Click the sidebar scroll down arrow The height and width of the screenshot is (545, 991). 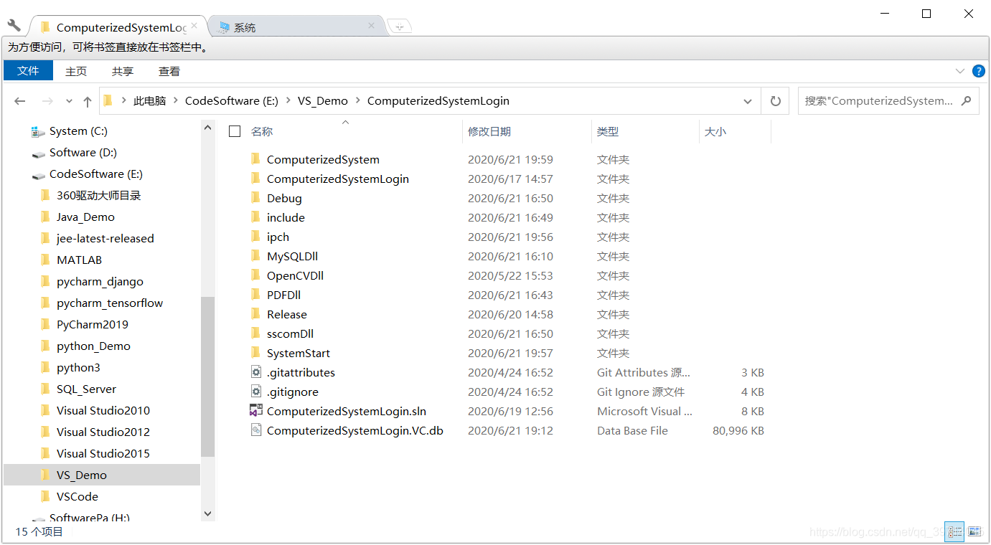point(208,513)
